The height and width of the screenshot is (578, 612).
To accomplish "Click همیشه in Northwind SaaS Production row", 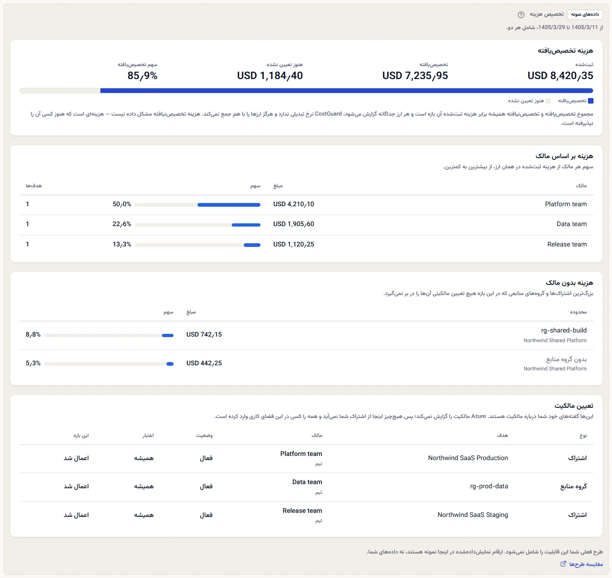I will (144, 458).
